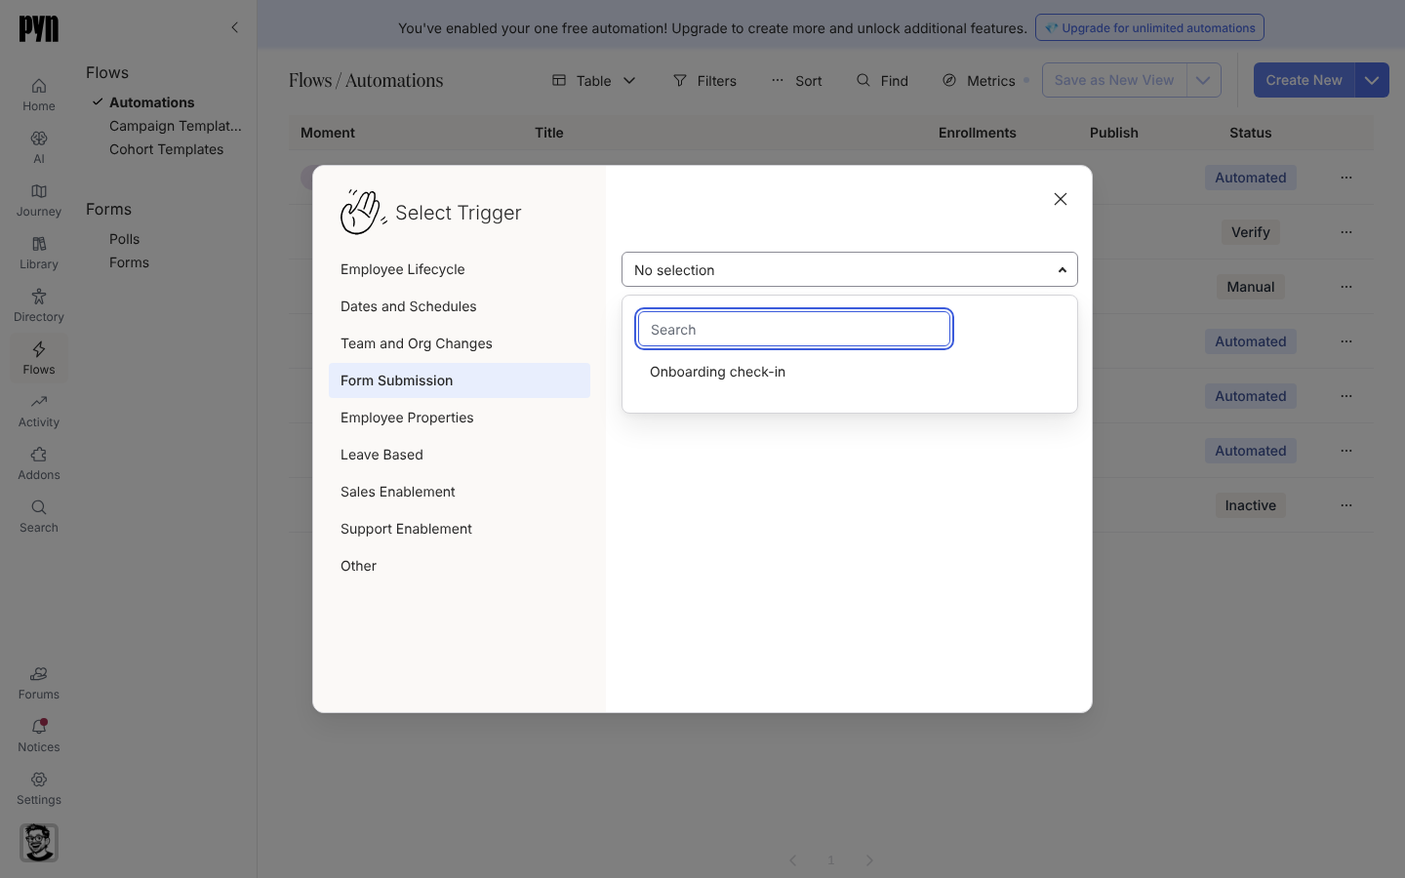The image size is (1405, 878).
Task: Open the Metrics toolbar button
Action: [979, 80]
